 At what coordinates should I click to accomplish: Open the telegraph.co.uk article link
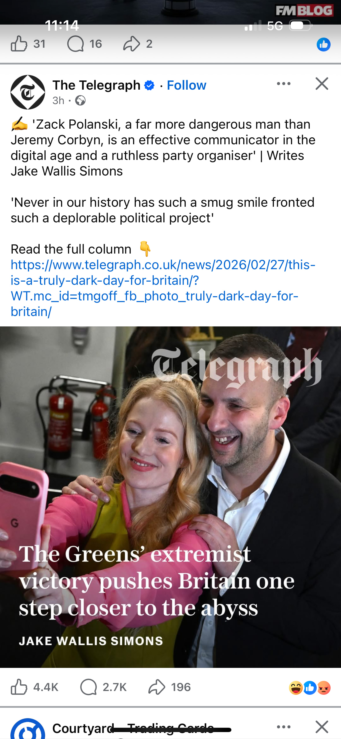pos(163,288)
